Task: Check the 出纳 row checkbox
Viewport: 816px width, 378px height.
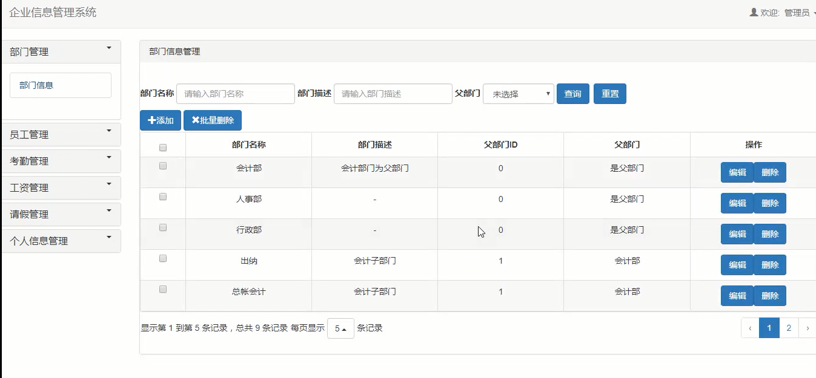Action: point(163,258)
